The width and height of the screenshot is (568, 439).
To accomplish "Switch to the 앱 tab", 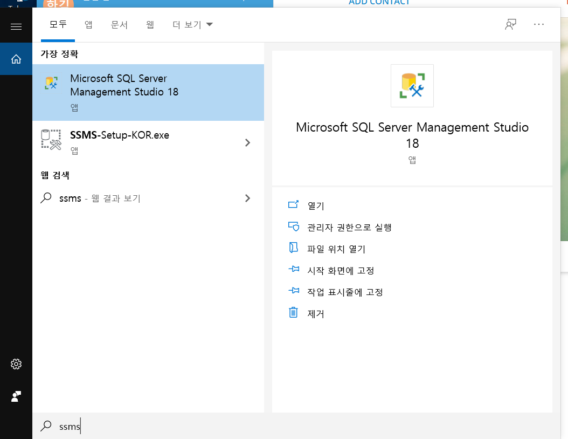I will pos(88,25).
